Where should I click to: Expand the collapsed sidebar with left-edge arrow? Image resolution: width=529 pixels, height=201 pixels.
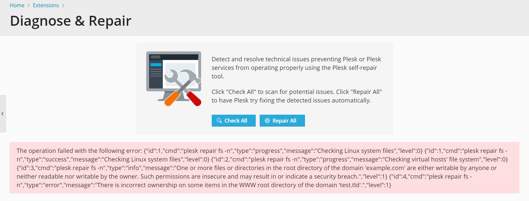(3, 114)
